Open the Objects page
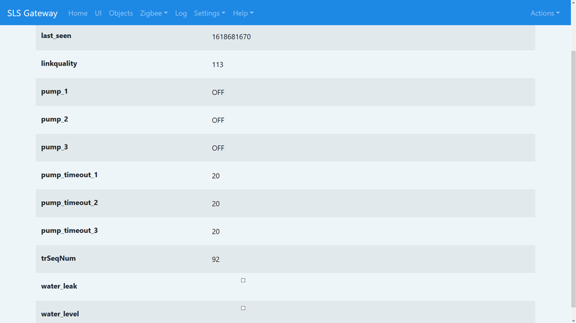This screenshot has width=576, height=323. (x=120, y=13)
